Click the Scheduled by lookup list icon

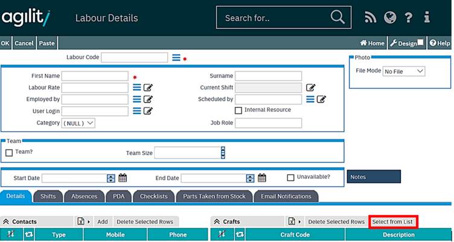(310, 100)
